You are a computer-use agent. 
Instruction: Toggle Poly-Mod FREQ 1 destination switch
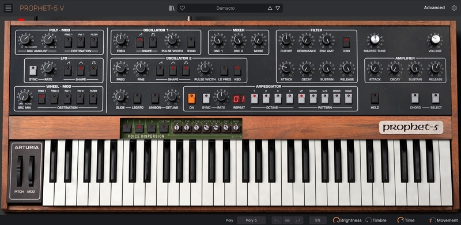(x=68, y=42)
